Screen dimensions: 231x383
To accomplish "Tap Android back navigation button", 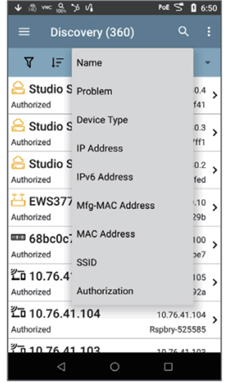I will [x=61, y=366].
